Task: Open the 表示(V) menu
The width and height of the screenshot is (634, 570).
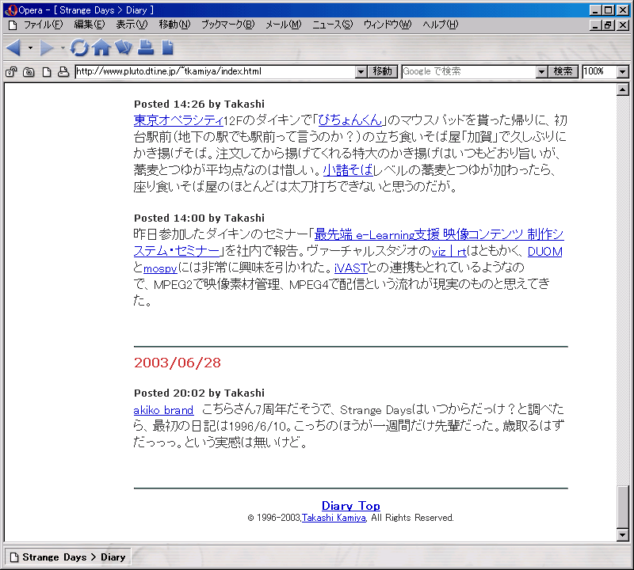Action: (x=132, y=25)
